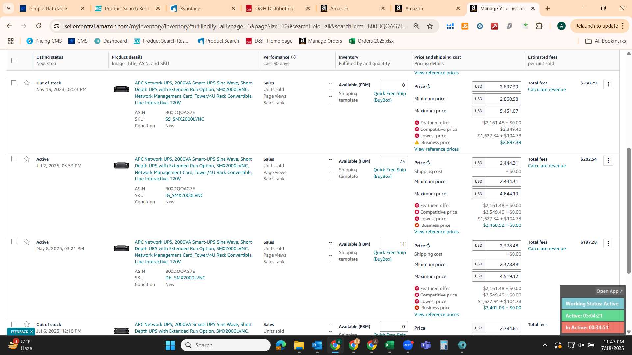Click the price refresh icon for IG_SMX2000LVNC
The height and width of the screenshot is (355, 632).
click(428, 163)
